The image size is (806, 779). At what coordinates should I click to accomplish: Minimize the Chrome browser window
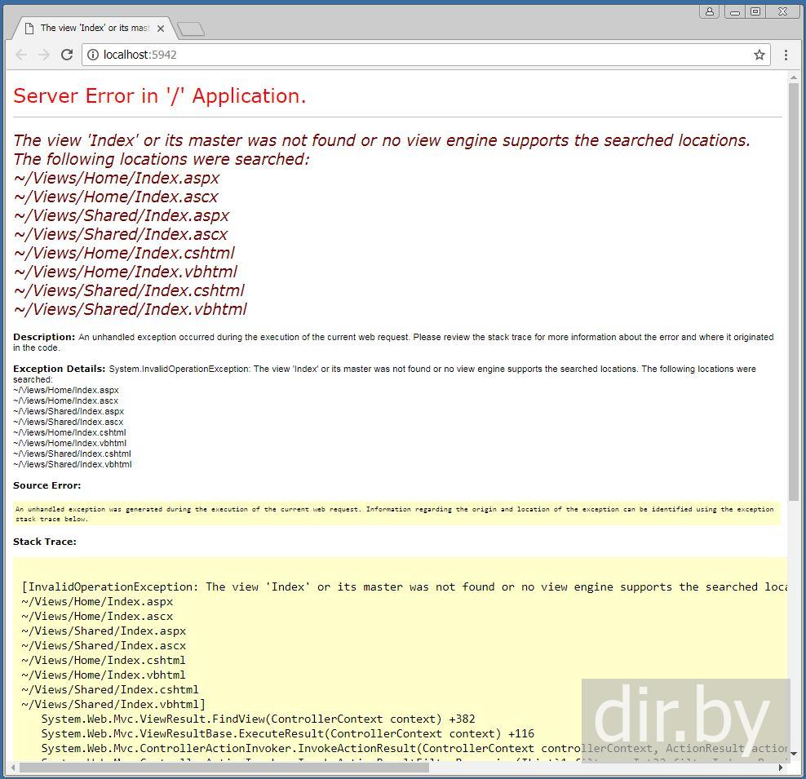point(735,11)
